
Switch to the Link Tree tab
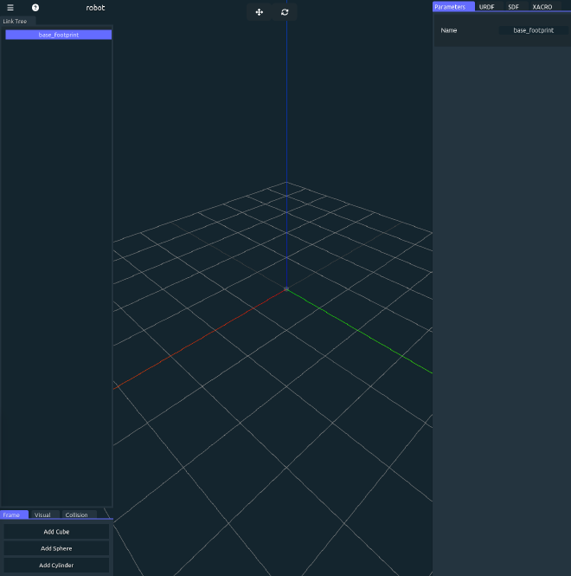coord(17,22)
